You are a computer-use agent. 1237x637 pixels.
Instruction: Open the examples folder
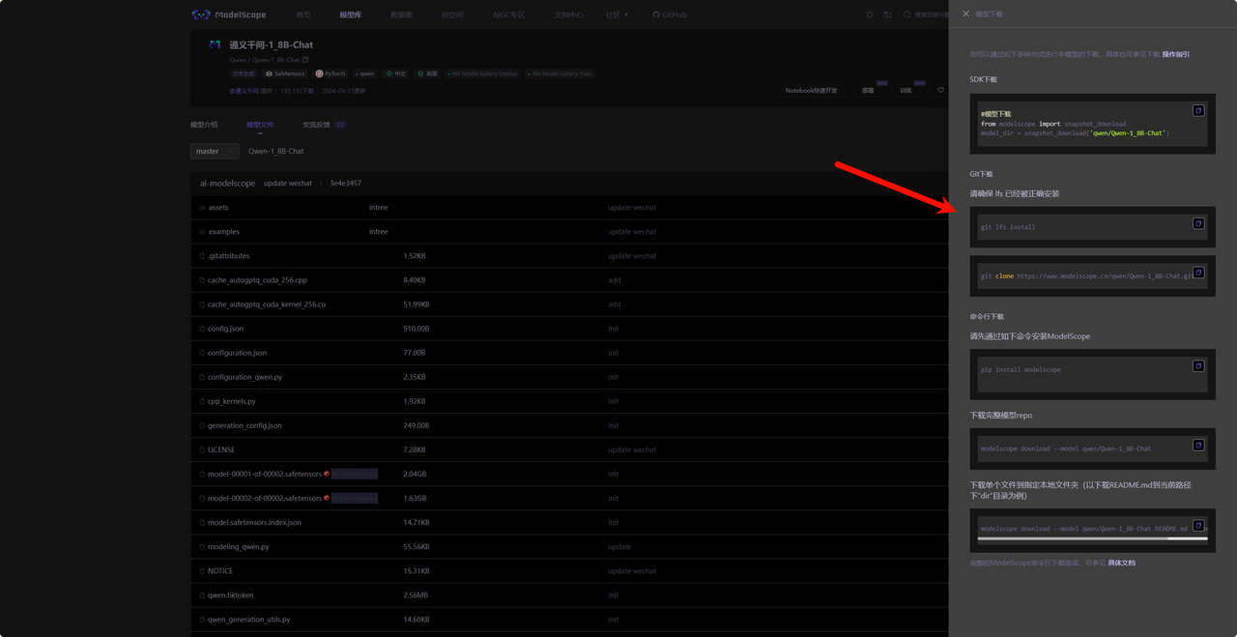pos(224,231)
